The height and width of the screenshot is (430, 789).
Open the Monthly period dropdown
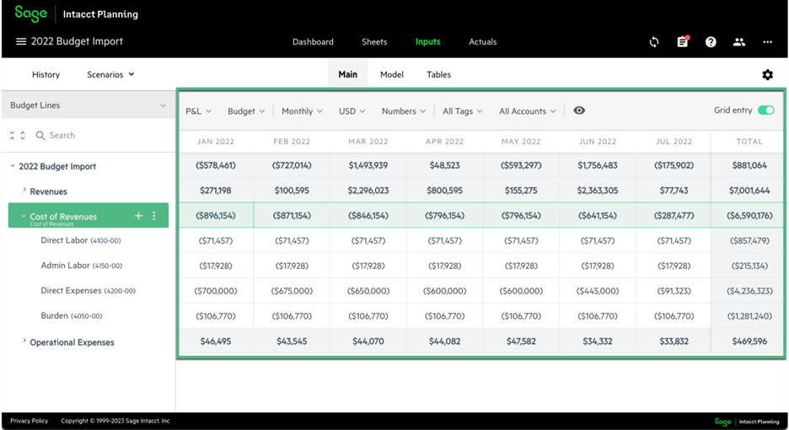point(302,110)
